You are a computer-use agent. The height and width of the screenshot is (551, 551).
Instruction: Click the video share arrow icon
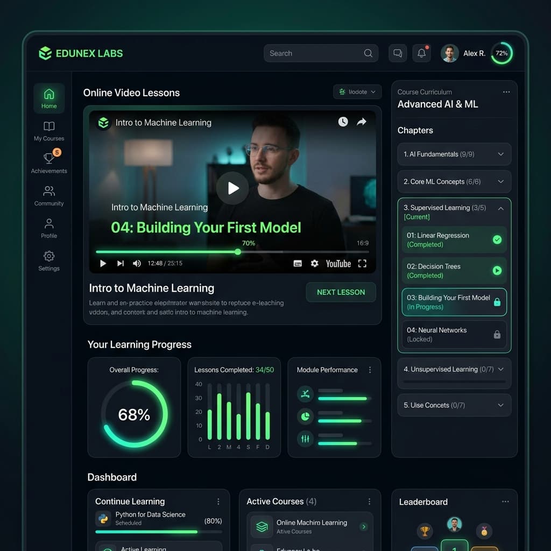click(x=362, y=122)
